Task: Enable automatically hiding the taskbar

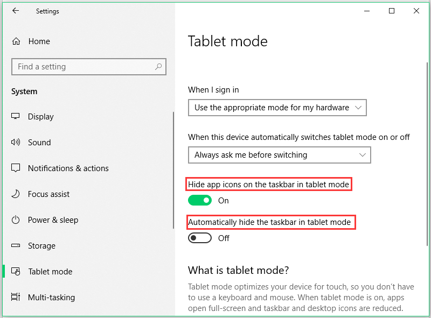Action: [x=200, y=238]
